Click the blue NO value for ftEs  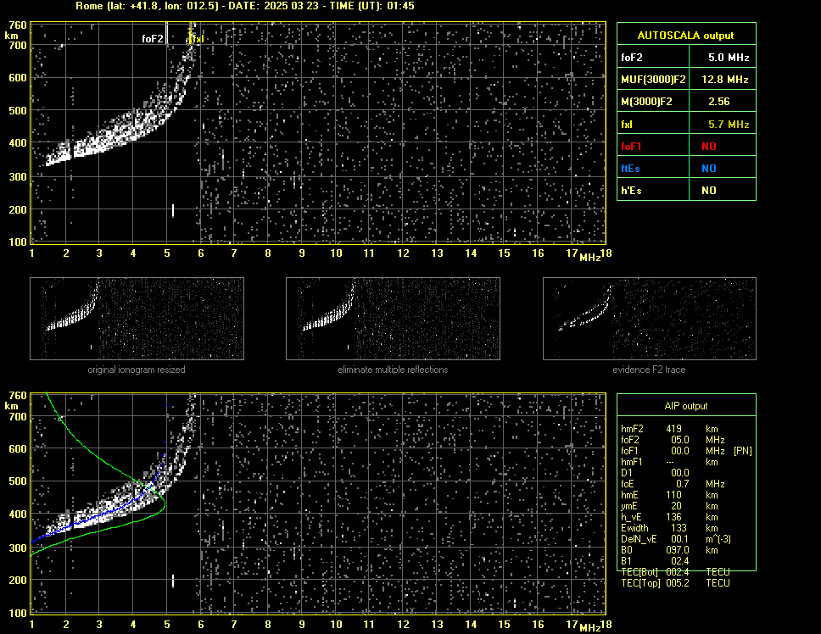coord(709,169)
